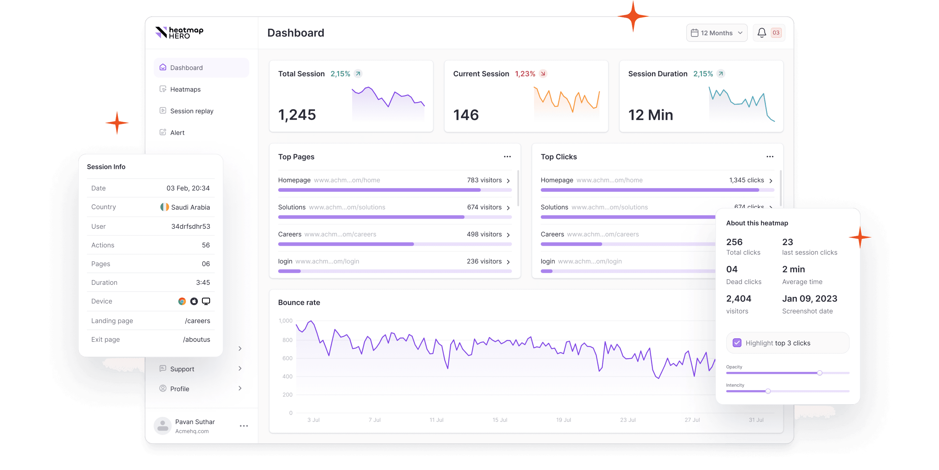Select the /careers landing page value

pyautogui.click(x=197, y=321)
